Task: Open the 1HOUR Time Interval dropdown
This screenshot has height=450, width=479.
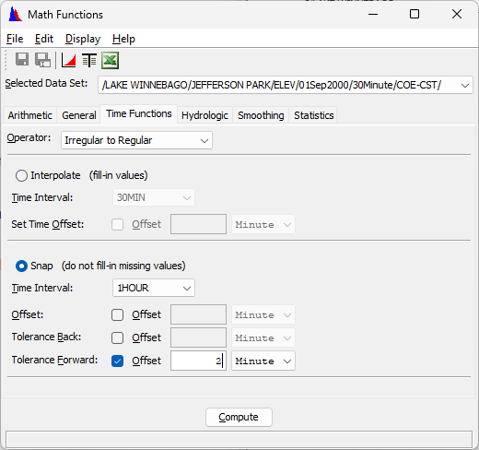Action: tap(154, 288)
